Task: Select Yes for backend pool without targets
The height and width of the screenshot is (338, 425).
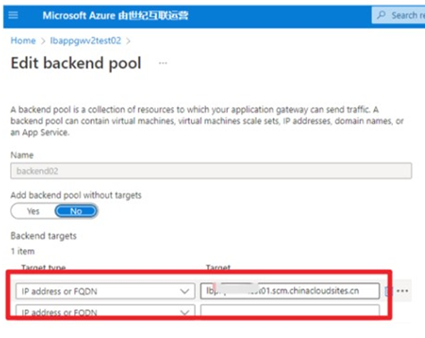Action: 33,211
